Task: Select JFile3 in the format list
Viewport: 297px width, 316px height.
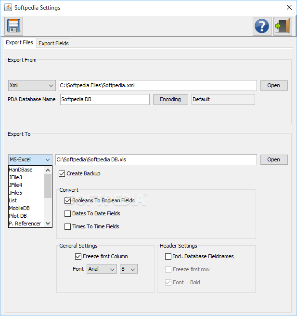Action: pyautogui.click(x=26, y=177)
